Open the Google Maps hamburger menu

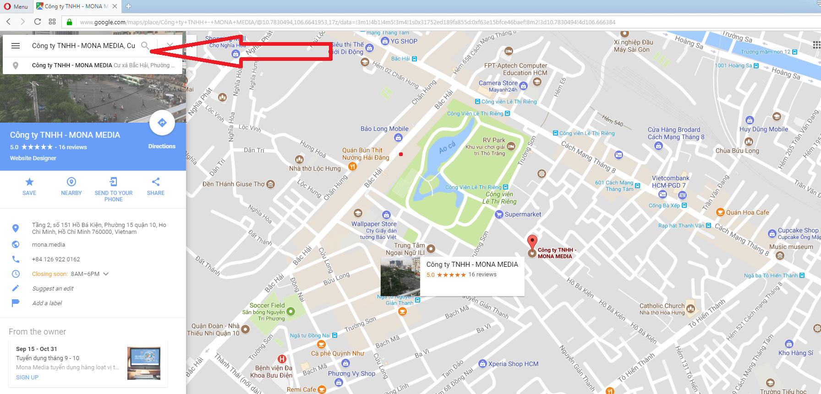(16, 46)
